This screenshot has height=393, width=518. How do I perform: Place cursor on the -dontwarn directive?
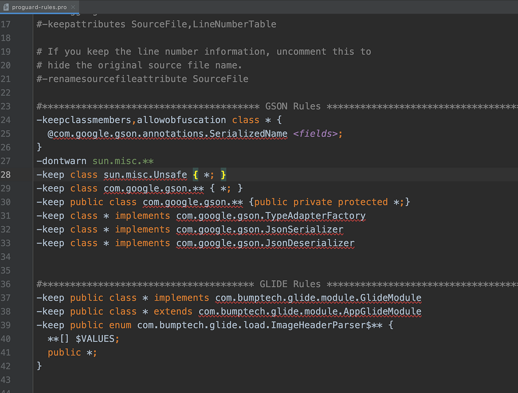tap(61, 161)
